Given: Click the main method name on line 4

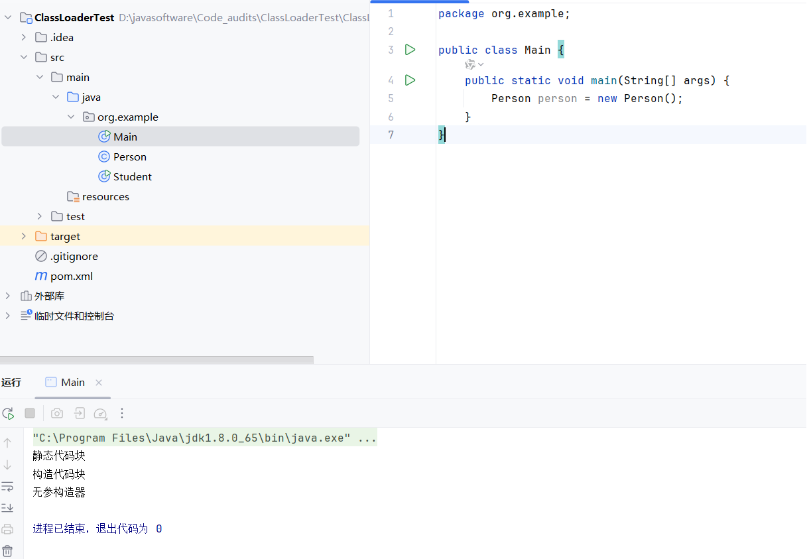Looking at the screenshot, I should (x=603, y=80).
